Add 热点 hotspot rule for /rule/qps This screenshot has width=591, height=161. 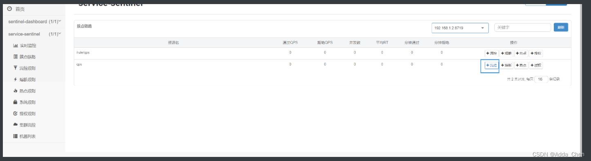tap(521, 54)
